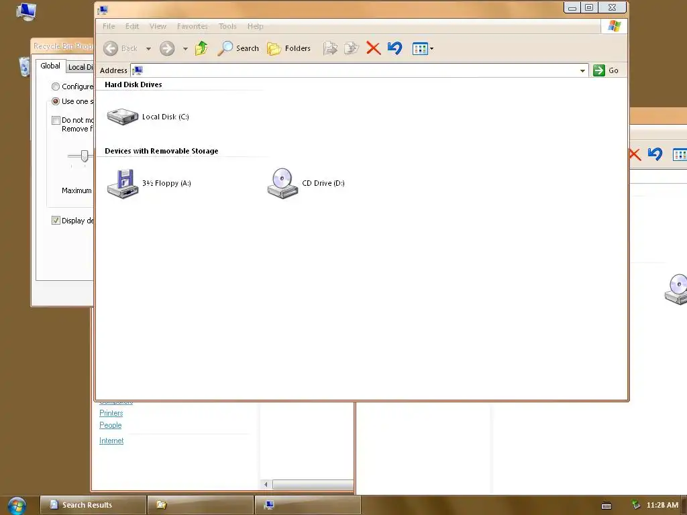
Task: Click the network icon in system tray
Action: tap(636, 505)
